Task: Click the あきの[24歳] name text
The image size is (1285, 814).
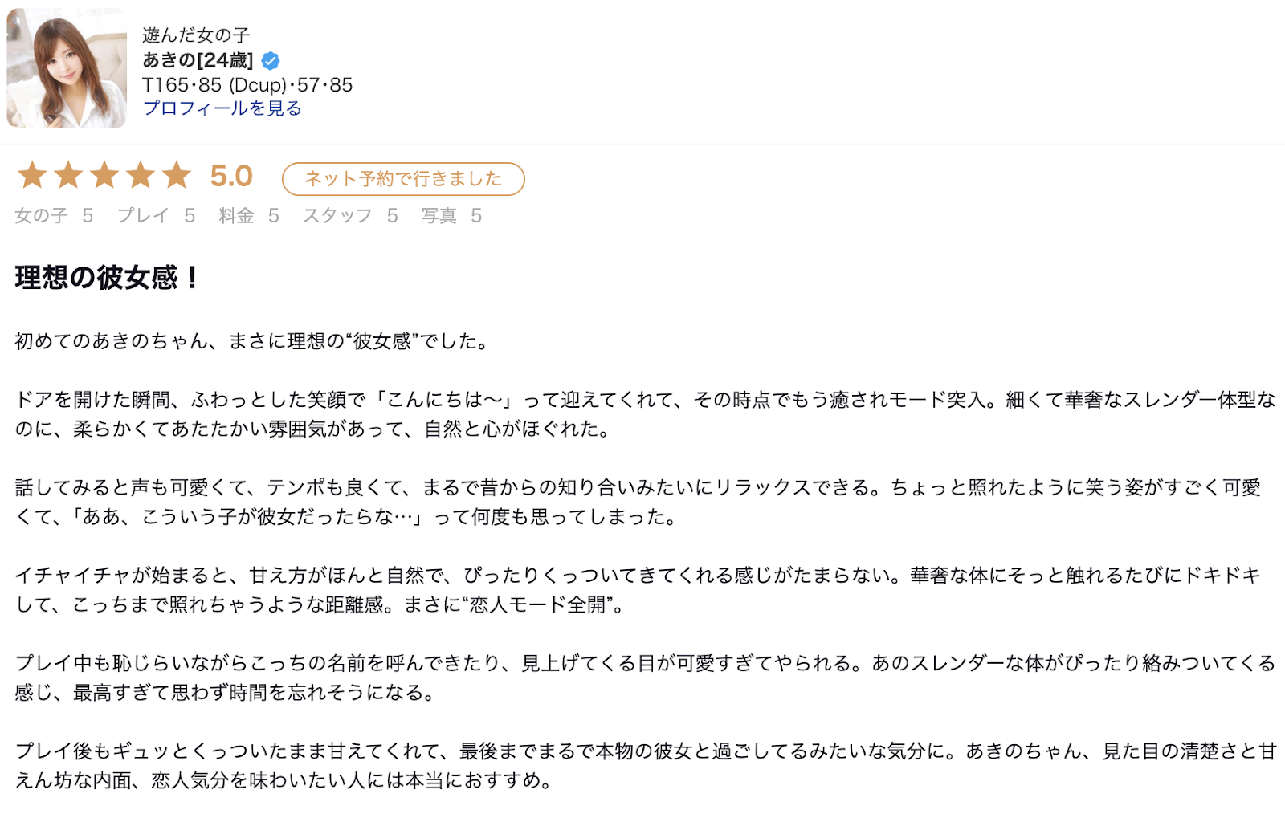Action: click(198, 60)
